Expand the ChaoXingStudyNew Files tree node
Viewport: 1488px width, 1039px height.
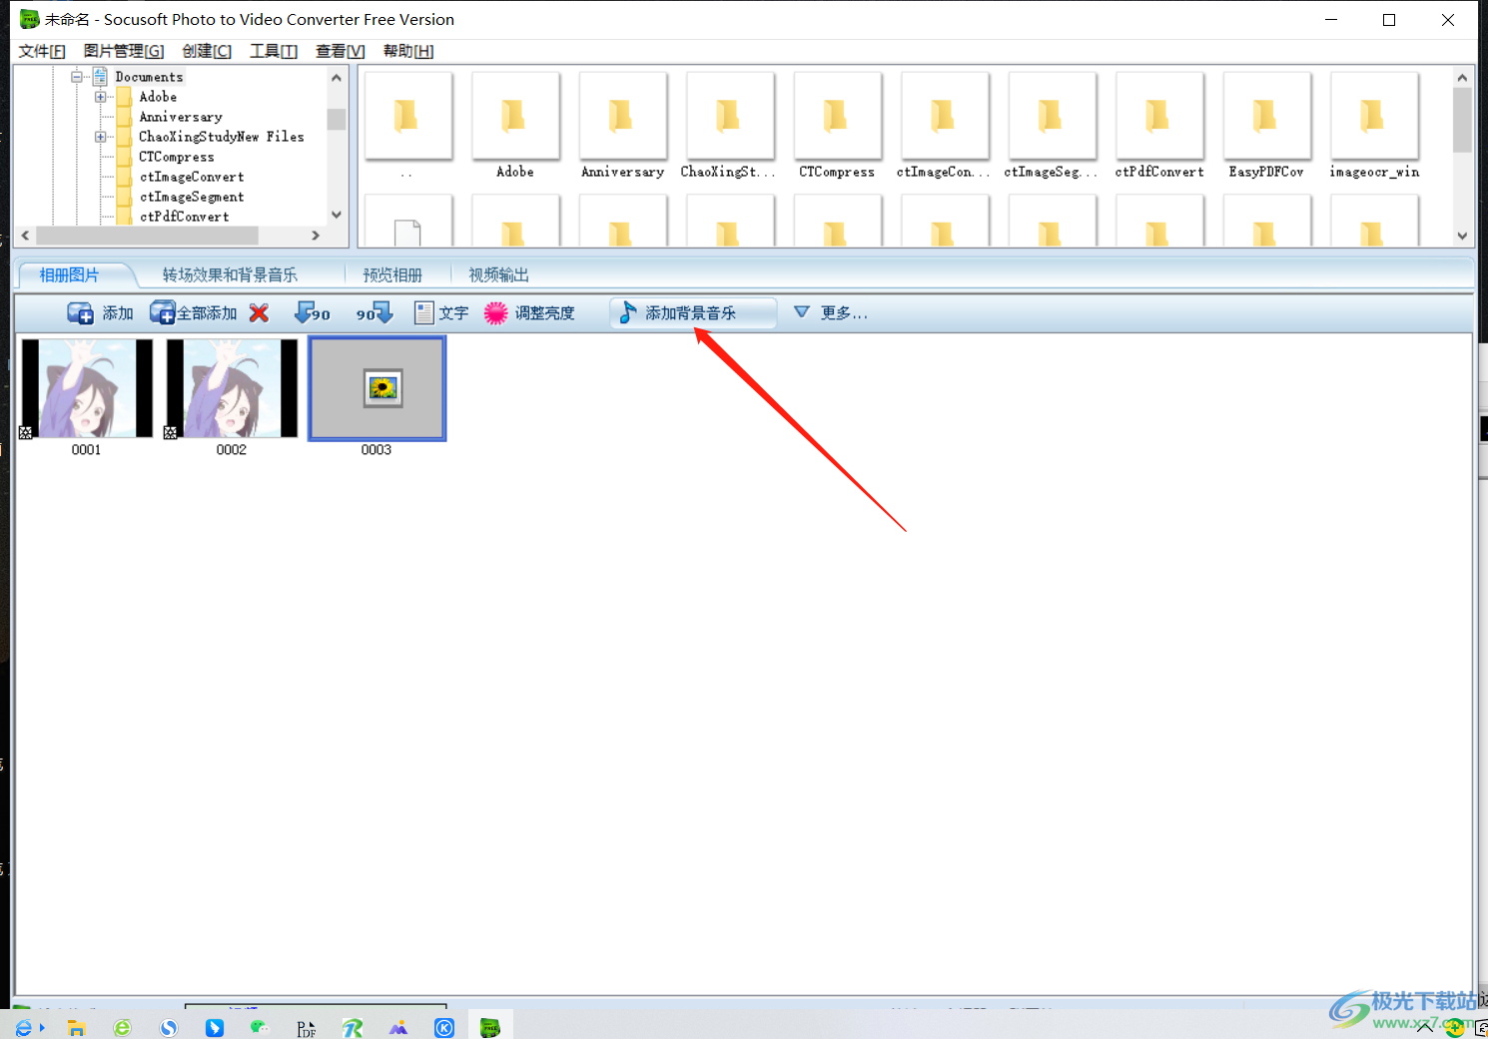click(x=101, y=137)
